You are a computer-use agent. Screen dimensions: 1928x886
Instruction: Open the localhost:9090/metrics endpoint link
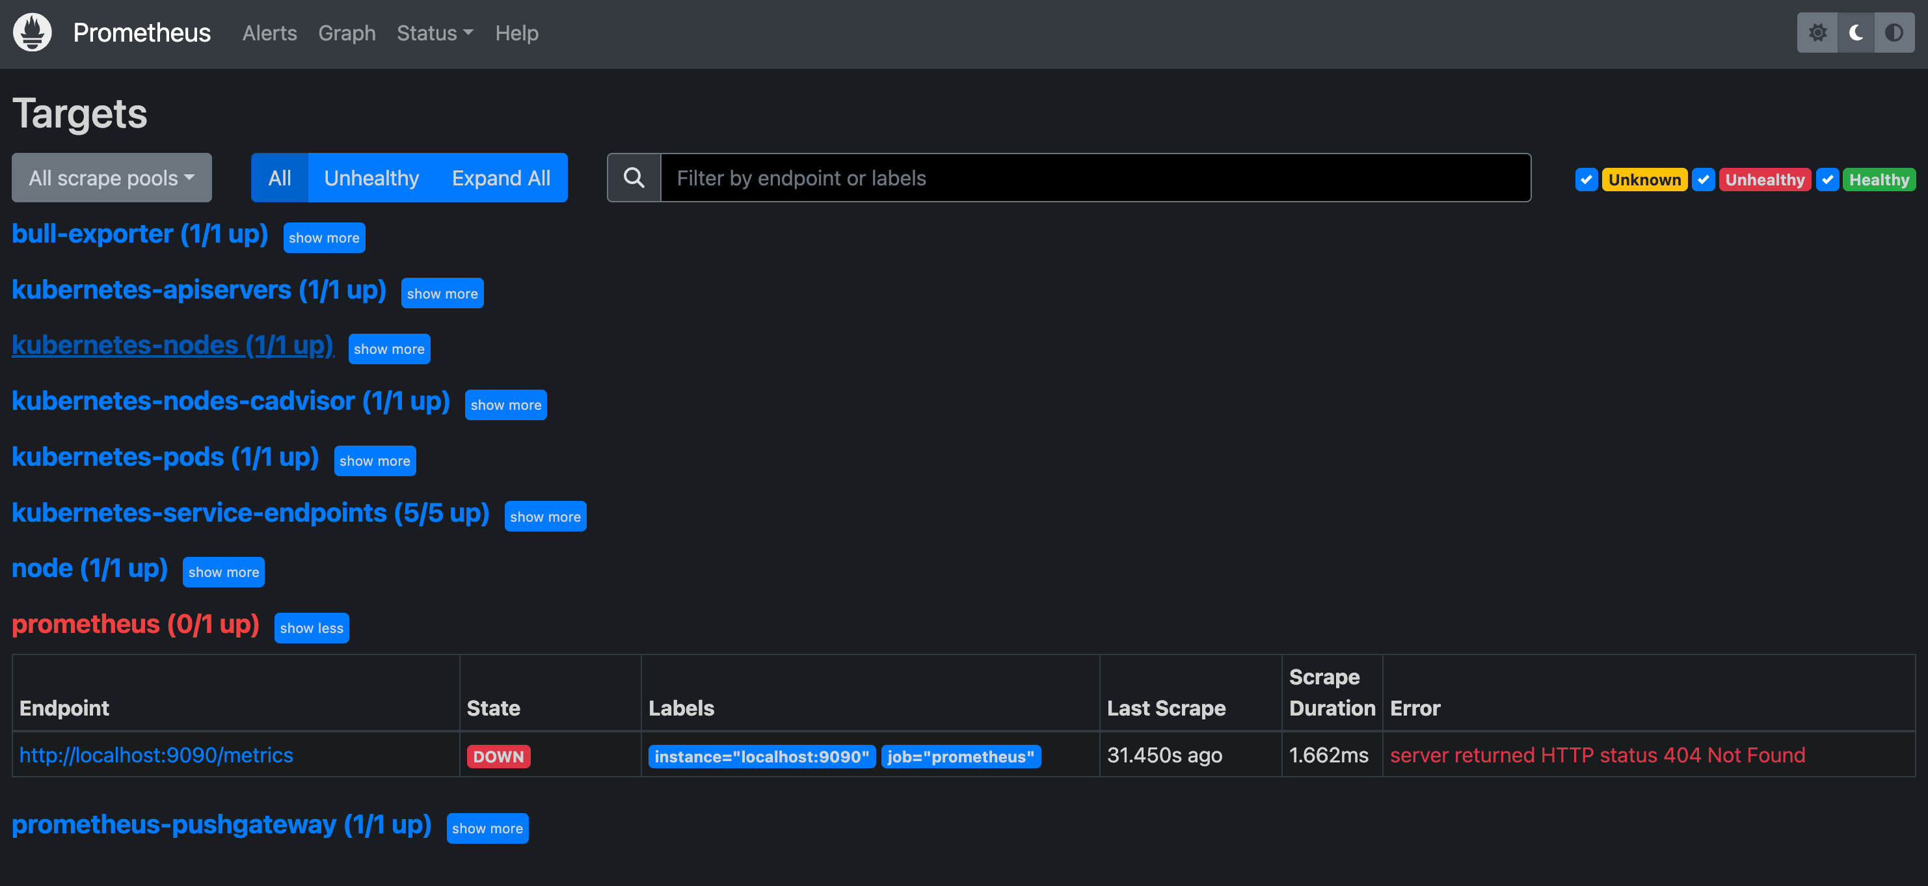(155, 755)
